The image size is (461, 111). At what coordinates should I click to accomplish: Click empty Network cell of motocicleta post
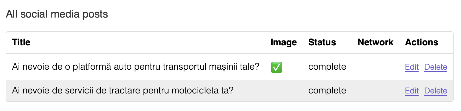click(x=376, y=91)
